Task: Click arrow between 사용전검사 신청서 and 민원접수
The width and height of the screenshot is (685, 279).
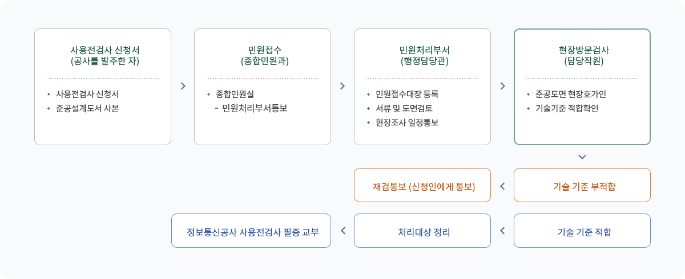Action: (x=183, y=86)
